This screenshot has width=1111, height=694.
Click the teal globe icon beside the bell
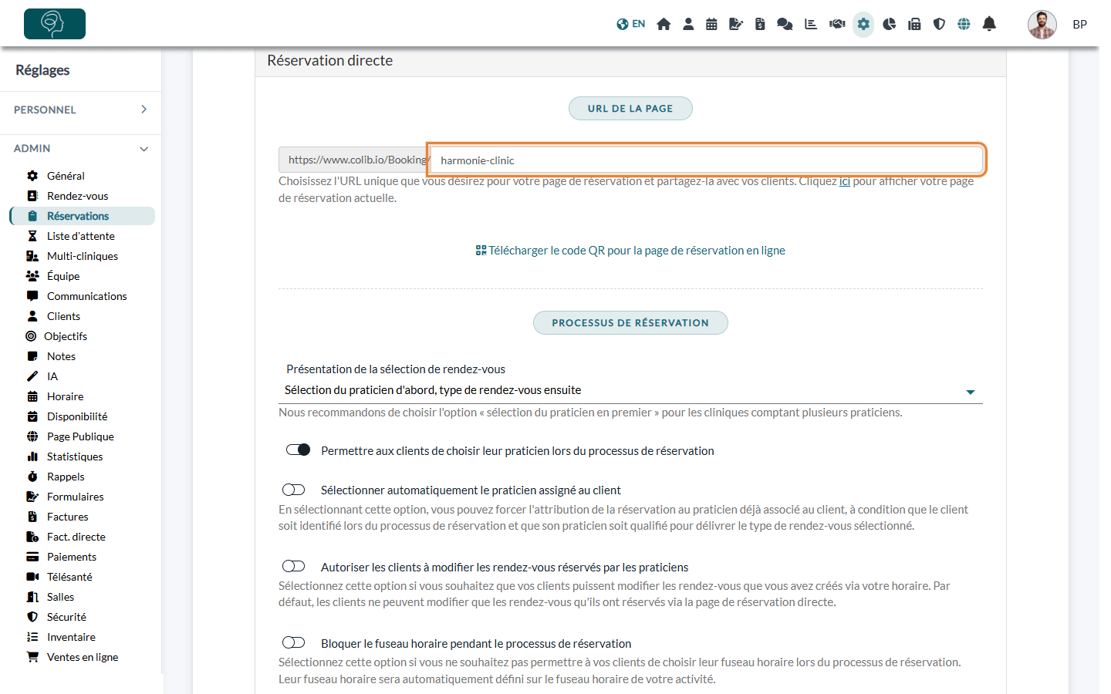tap(964, 24)
